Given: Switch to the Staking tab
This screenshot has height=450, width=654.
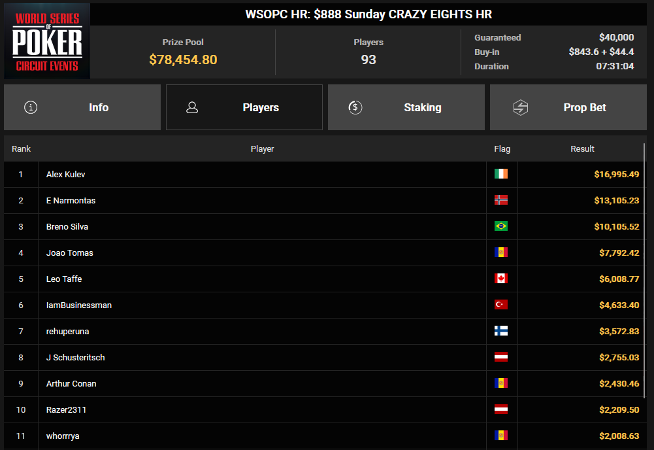Looking at the screenshot, I should (x=406, y=107).
